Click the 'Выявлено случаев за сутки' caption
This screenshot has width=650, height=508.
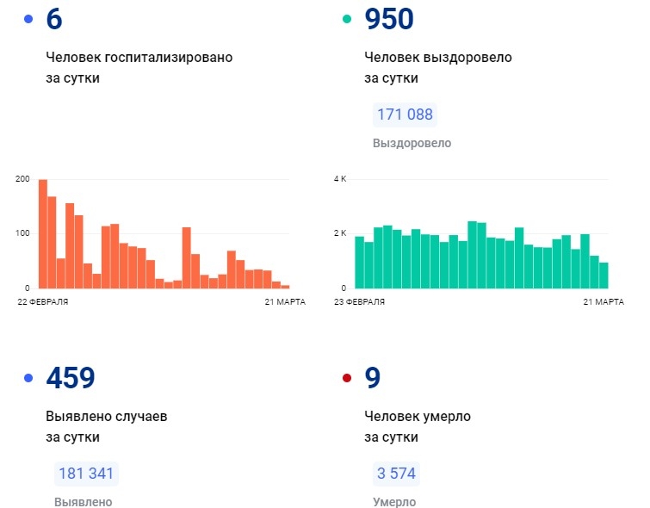[x=106, y=426]
